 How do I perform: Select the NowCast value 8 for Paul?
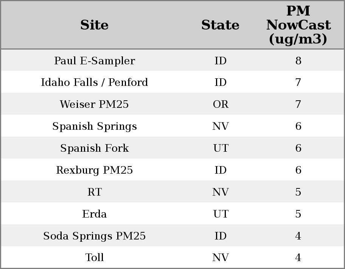pos(298,61)
